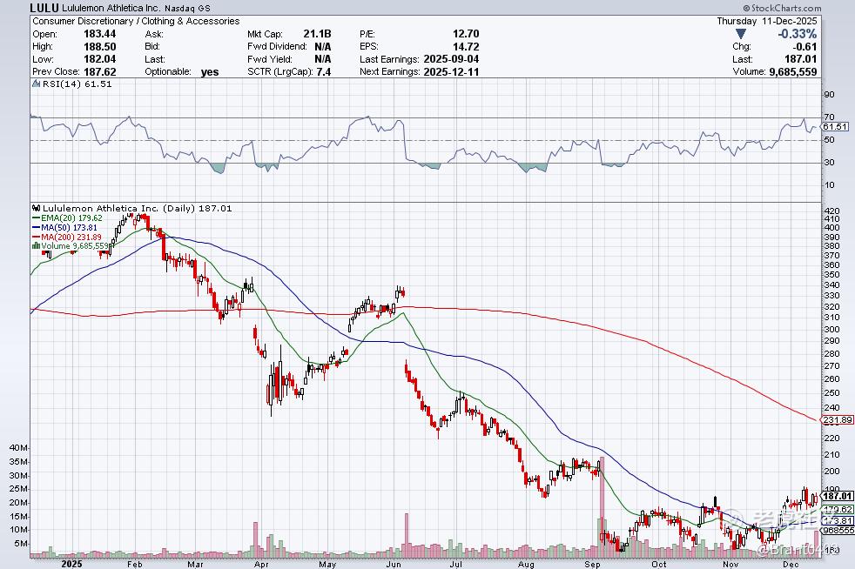Click the volume bars icon in the legend
855x569 pixels.
coord(37,246)
